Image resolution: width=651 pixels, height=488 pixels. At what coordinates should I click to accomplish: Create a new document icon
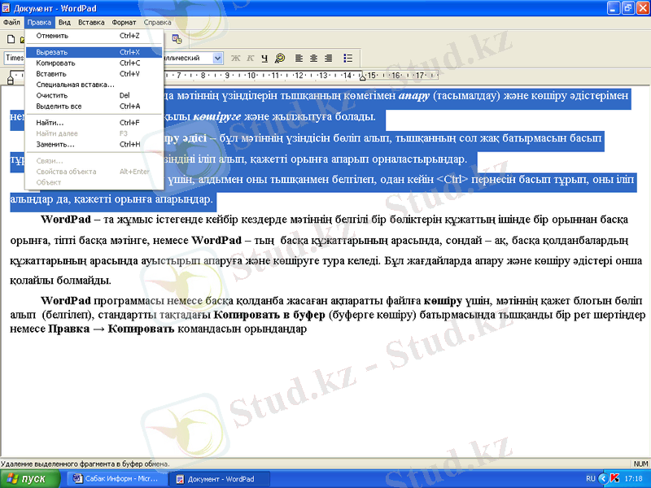(x=11, y=39)
